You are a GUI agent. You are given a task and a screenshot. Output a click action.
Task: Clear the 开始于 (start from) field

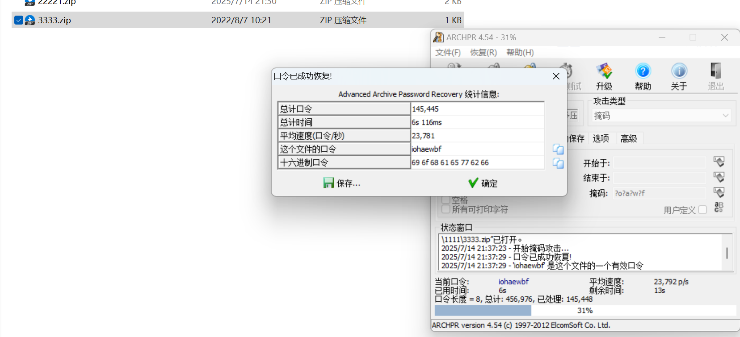[719, 162]
